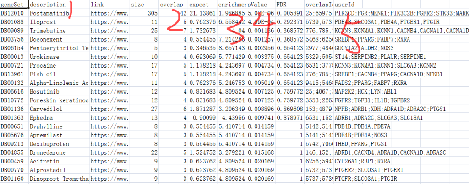Screen dimensions: 469x184
Task: Select the size header cell
Action: coord(144,5)
